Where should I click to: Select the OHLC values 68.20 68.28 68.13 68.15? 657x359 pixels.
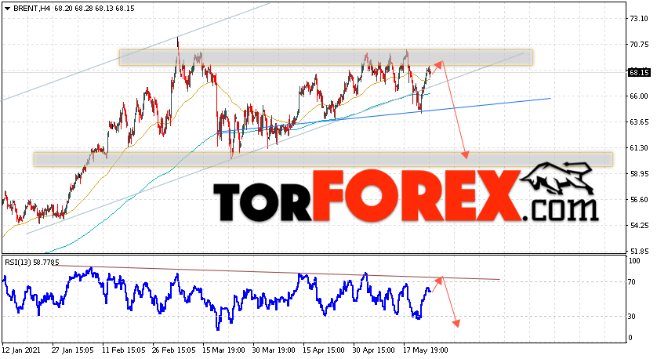[94, 9]
